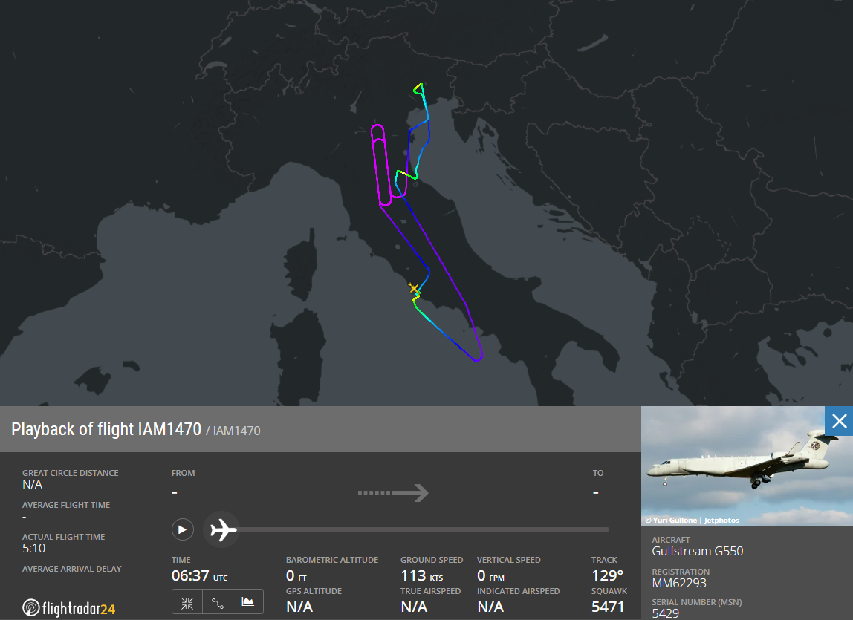Click the yellow aircraft marker on map
The image size is (853, 620).
414,288
